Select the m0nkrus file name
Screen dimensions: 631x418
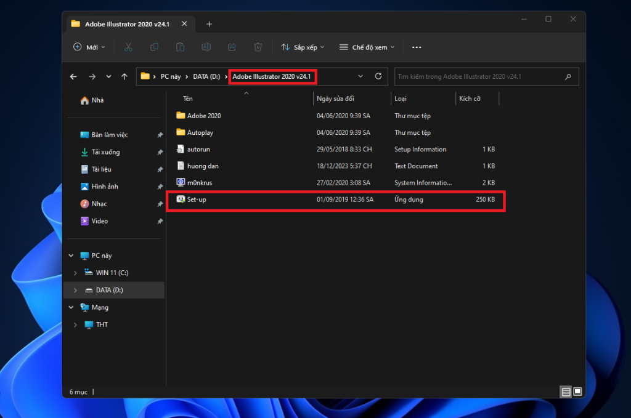[x=200, y=182]
